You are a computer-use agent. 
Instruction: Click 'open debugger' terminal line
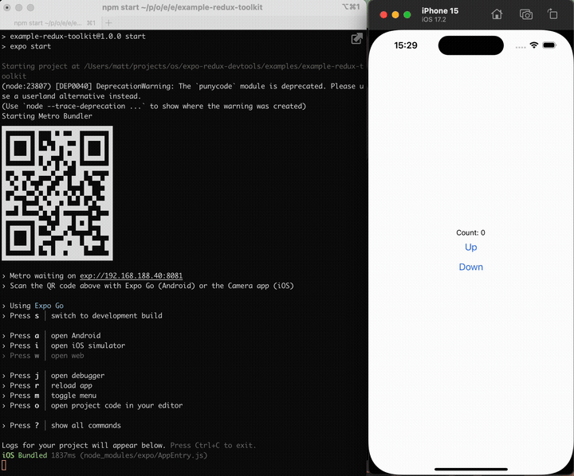click(x=77, y=376)
